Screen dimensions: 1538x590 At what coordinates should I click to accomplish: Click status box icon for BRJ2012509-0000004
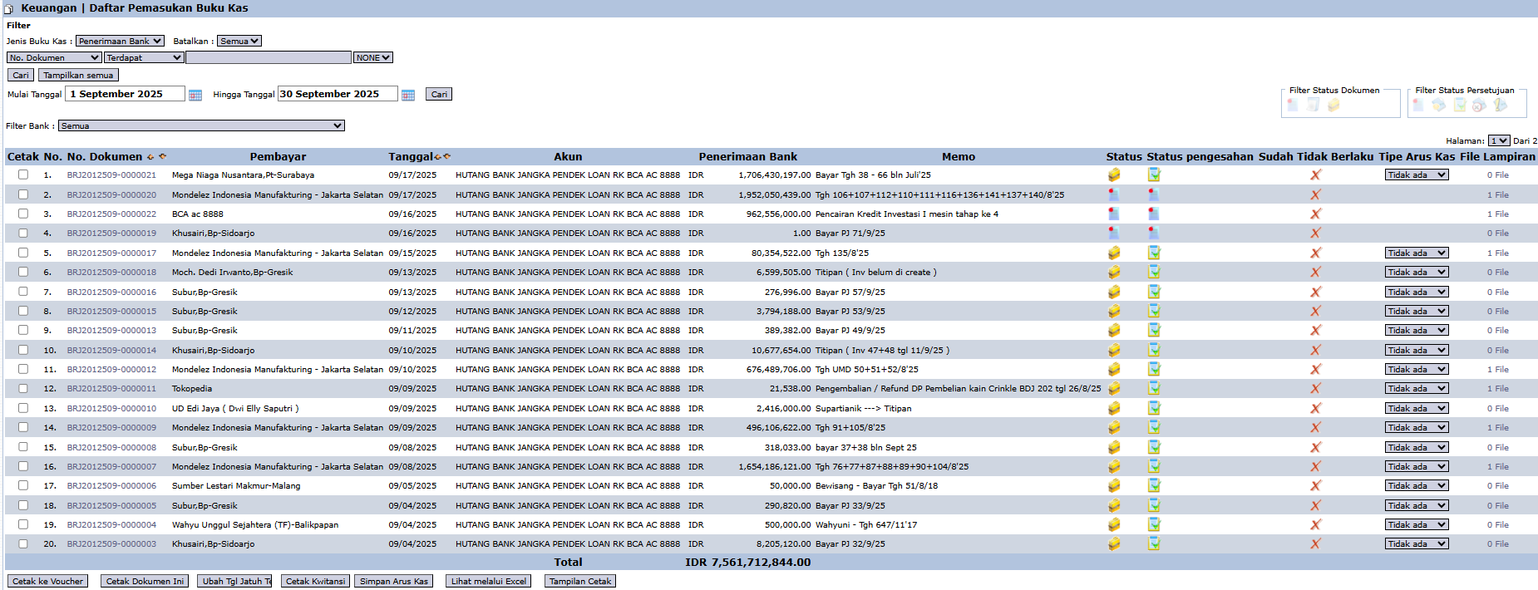pyautogui.click(x=1114, y=524)
